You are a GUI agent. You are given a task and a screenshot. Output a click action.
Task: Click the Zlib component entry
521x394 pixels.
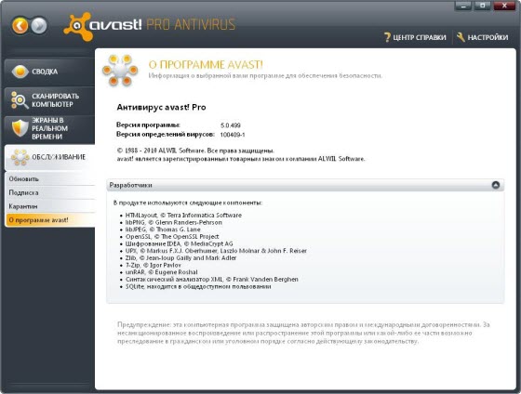pos(180,258)
